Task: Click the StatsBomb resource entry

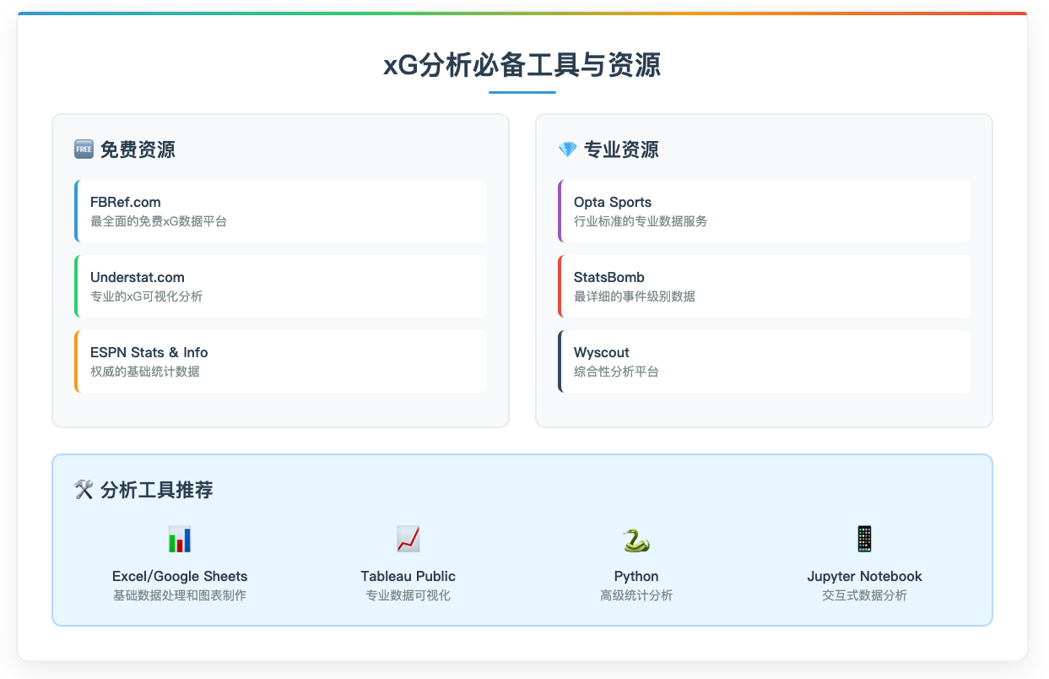Action: 764,285
